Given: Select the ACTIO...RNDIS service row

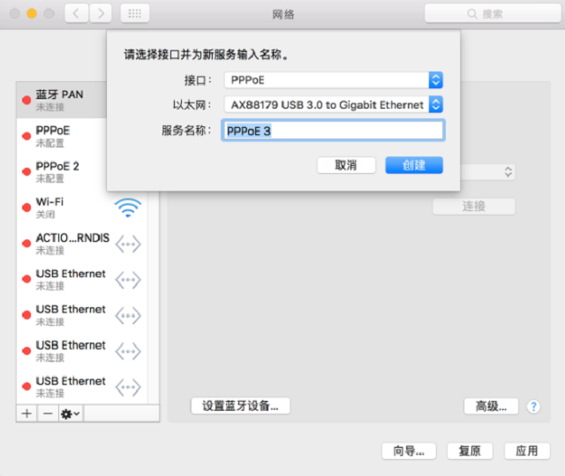Looking at the screenshot, I should pos(82,244).
